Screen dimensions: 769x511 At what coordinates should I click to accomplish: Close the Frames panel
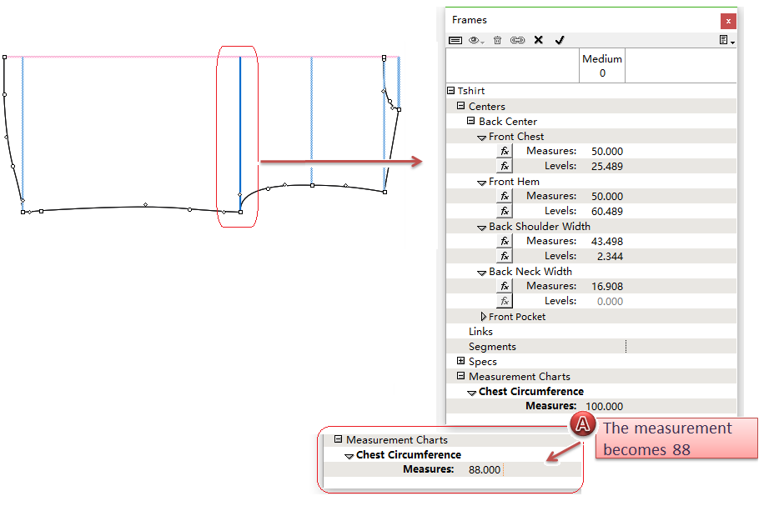(x=728, y=21)
